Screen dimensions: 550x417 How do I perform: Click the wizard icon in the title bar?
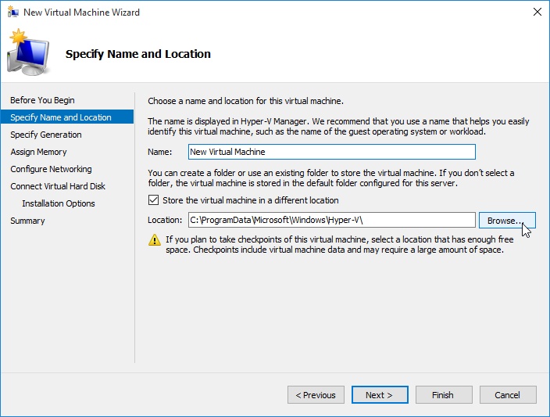tap(13, 12)
